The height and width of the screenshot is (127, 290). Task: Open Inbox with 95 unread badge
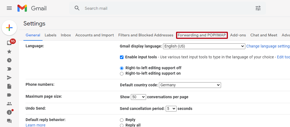click(10, 43)
